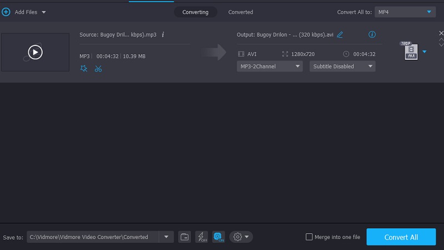Open the Add Files dropdown arrow
444x250 pixels.
point(44,12)
